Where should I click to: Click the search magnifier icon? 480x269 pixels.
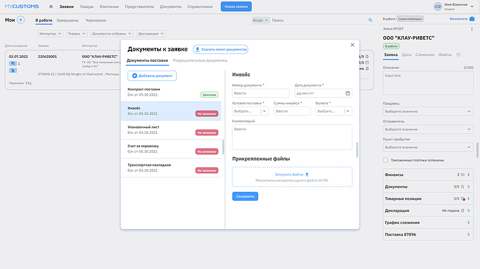(370, 20)
